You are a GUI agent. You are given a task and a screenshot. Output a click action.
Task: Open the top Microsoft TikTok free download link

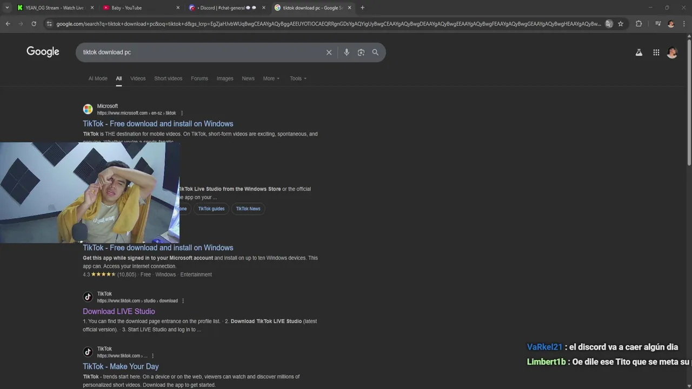coord(158,124)
